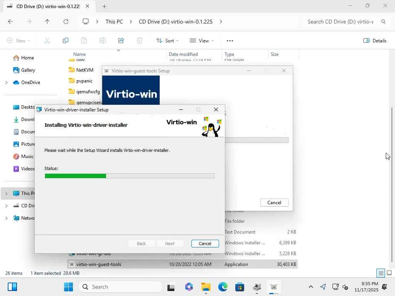
Task: Expand the This PC tree node
Action: (x=7, y=193)
